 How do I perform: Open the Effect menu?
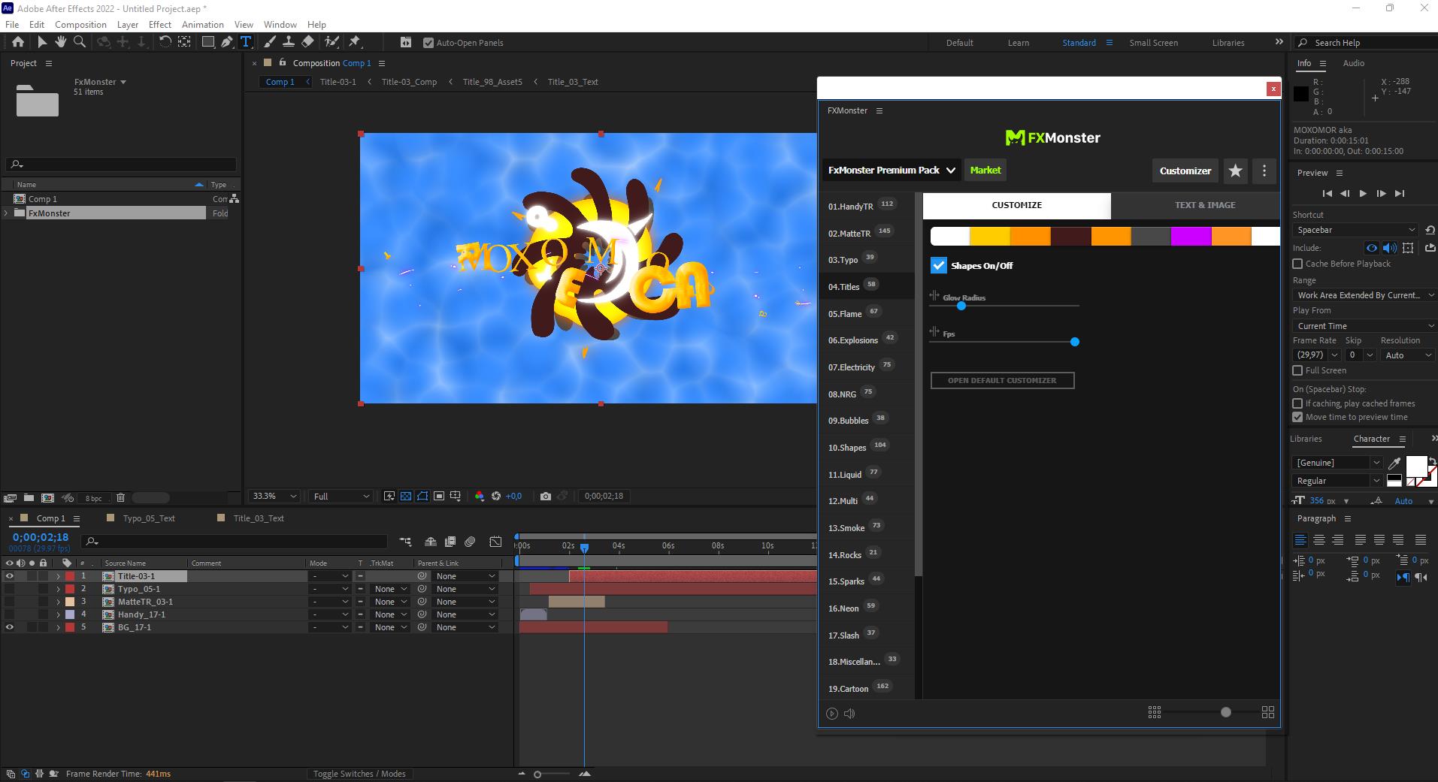coord(160,25)
